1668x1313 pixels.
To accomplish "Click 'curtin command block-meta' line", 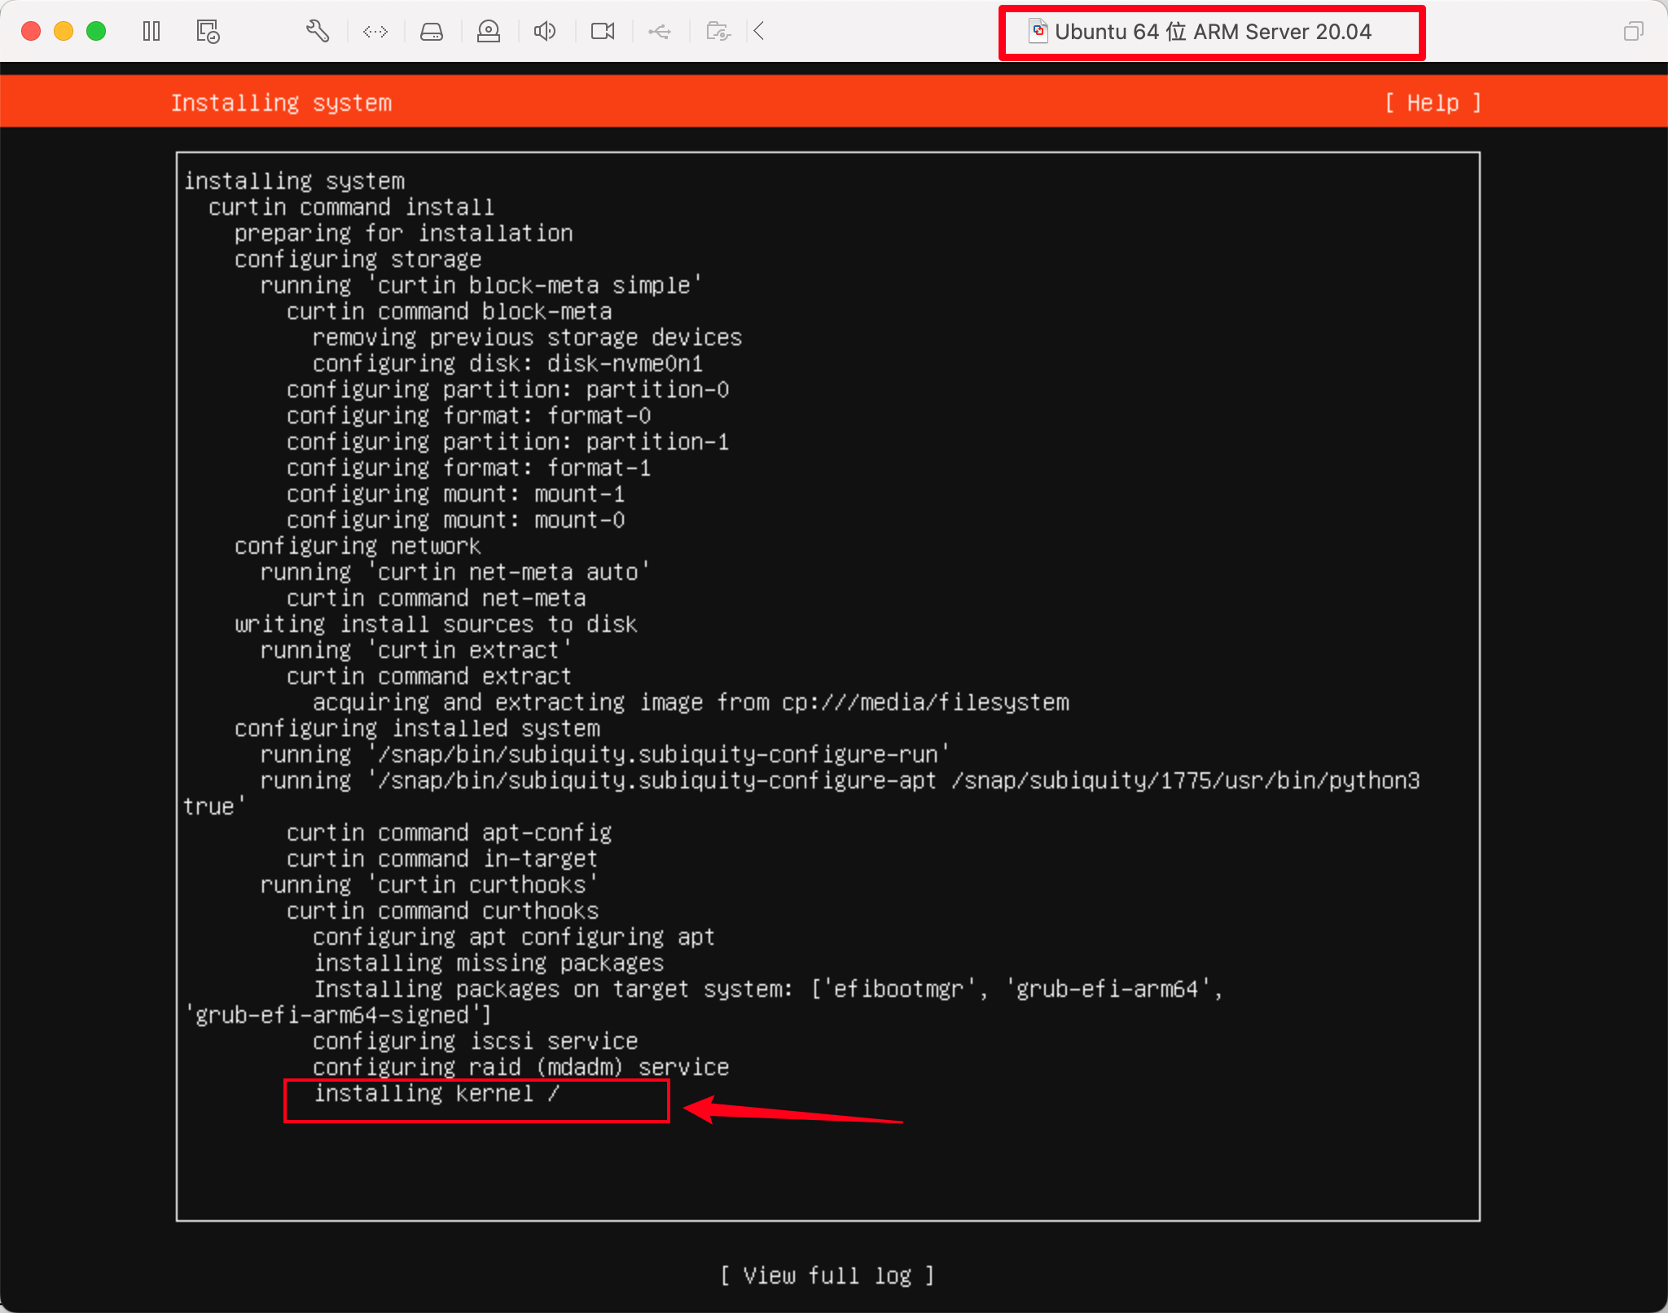I will pos(449,311).
